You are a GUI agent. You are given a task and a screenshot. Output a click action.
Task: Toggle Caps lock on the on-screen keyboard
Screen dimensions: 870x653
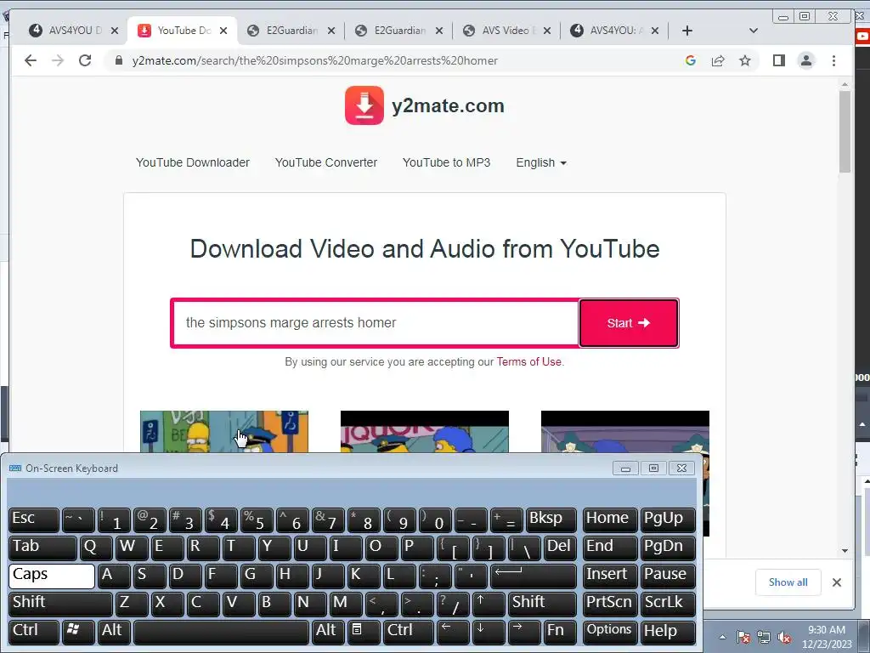point(52,576)
